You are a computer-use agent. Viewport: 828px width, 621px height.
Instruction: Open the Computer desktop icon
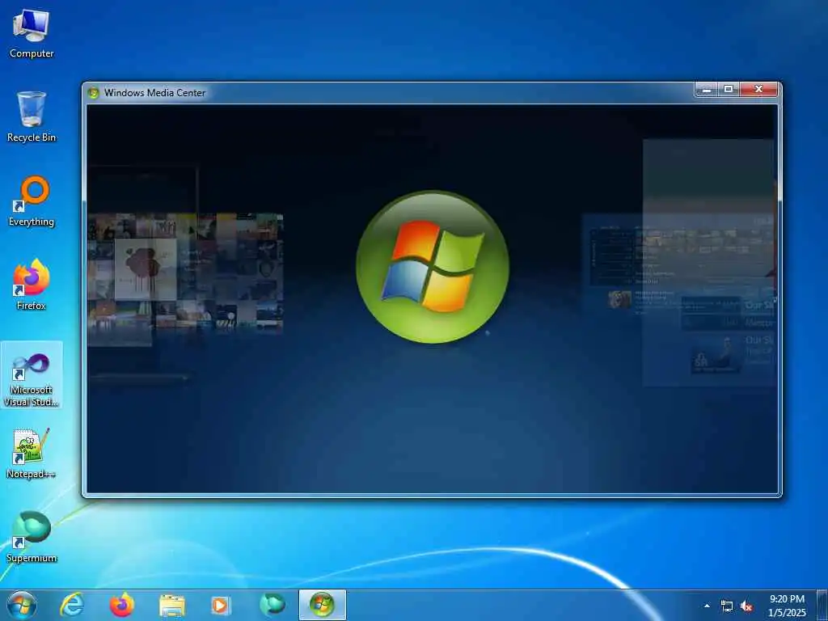[x=32, y=34]
